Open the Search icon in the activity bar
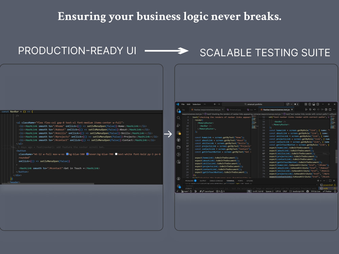339x254 pixels. [179, 118]
